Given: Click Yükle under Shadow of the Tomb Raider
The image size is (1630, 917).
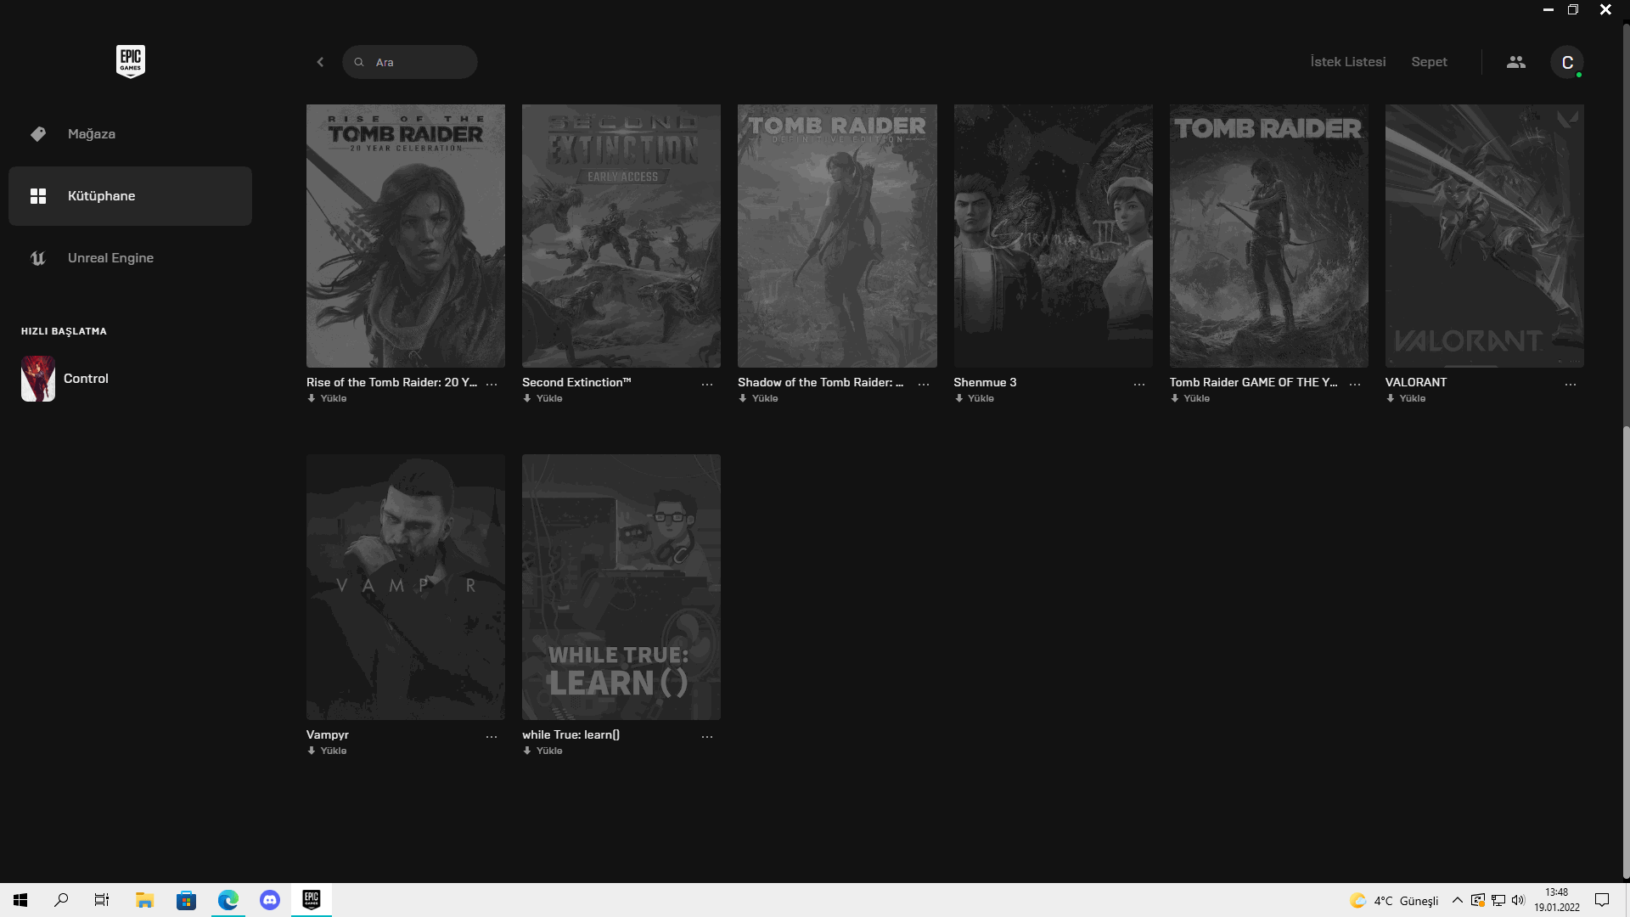Looking at the screenshot, I should [x=758, y=398].
